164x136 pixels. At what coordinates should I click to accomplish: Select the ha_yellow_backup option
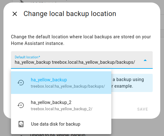pyautogui.click(x=61, y=83)
